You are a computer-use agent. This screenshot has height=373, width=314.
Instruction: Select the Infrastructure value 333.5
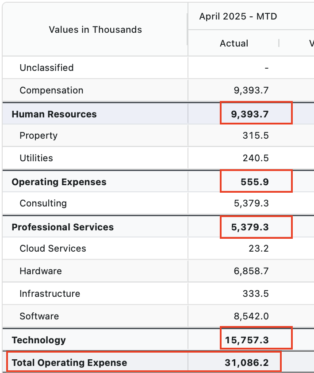click(x=256, y=294)
